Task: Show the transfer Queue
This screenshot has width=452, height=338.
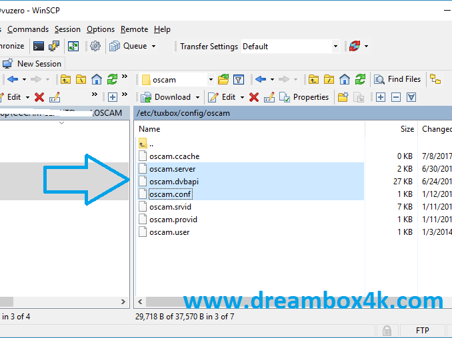Action: pyautogui.click(x=128, y=46)
